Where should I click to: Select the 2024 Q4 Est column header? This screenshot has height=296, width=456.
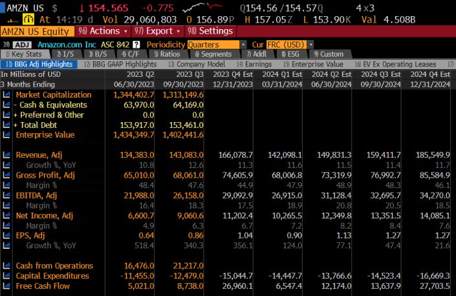tap(430, 74)
